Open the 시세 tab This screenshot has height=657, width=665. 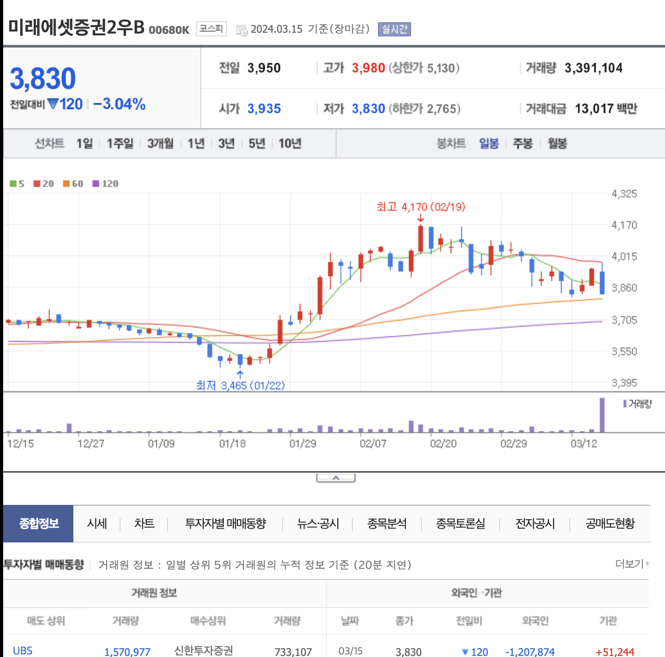pyautogui.click(x=97, y=523)
